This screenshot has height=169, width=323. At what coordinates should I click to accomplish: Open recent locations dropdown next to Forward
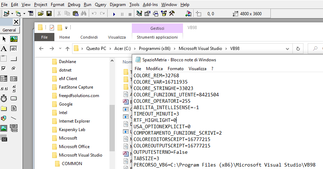pos(60,49)
